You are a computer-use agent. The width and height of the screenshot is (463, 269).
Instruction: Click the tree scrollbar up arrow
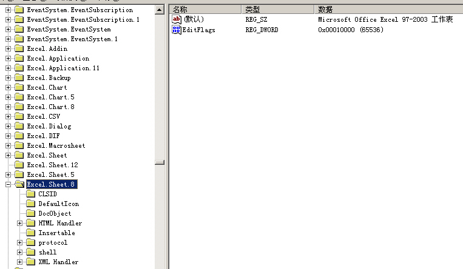point(160,10)
